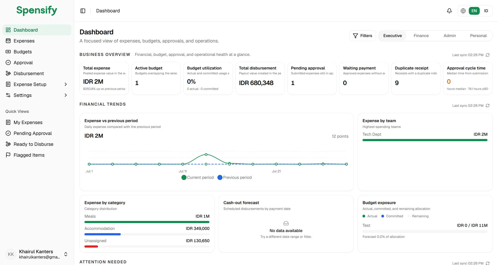This screenshot has height=265, width=498.
Task: Click the Pending Approval quick view icon
Action: click(8, 133)
